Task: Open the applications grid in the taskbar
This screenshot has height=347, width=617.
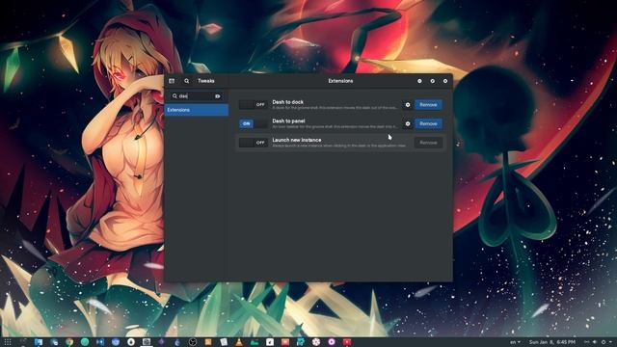Action: point(8,342)
